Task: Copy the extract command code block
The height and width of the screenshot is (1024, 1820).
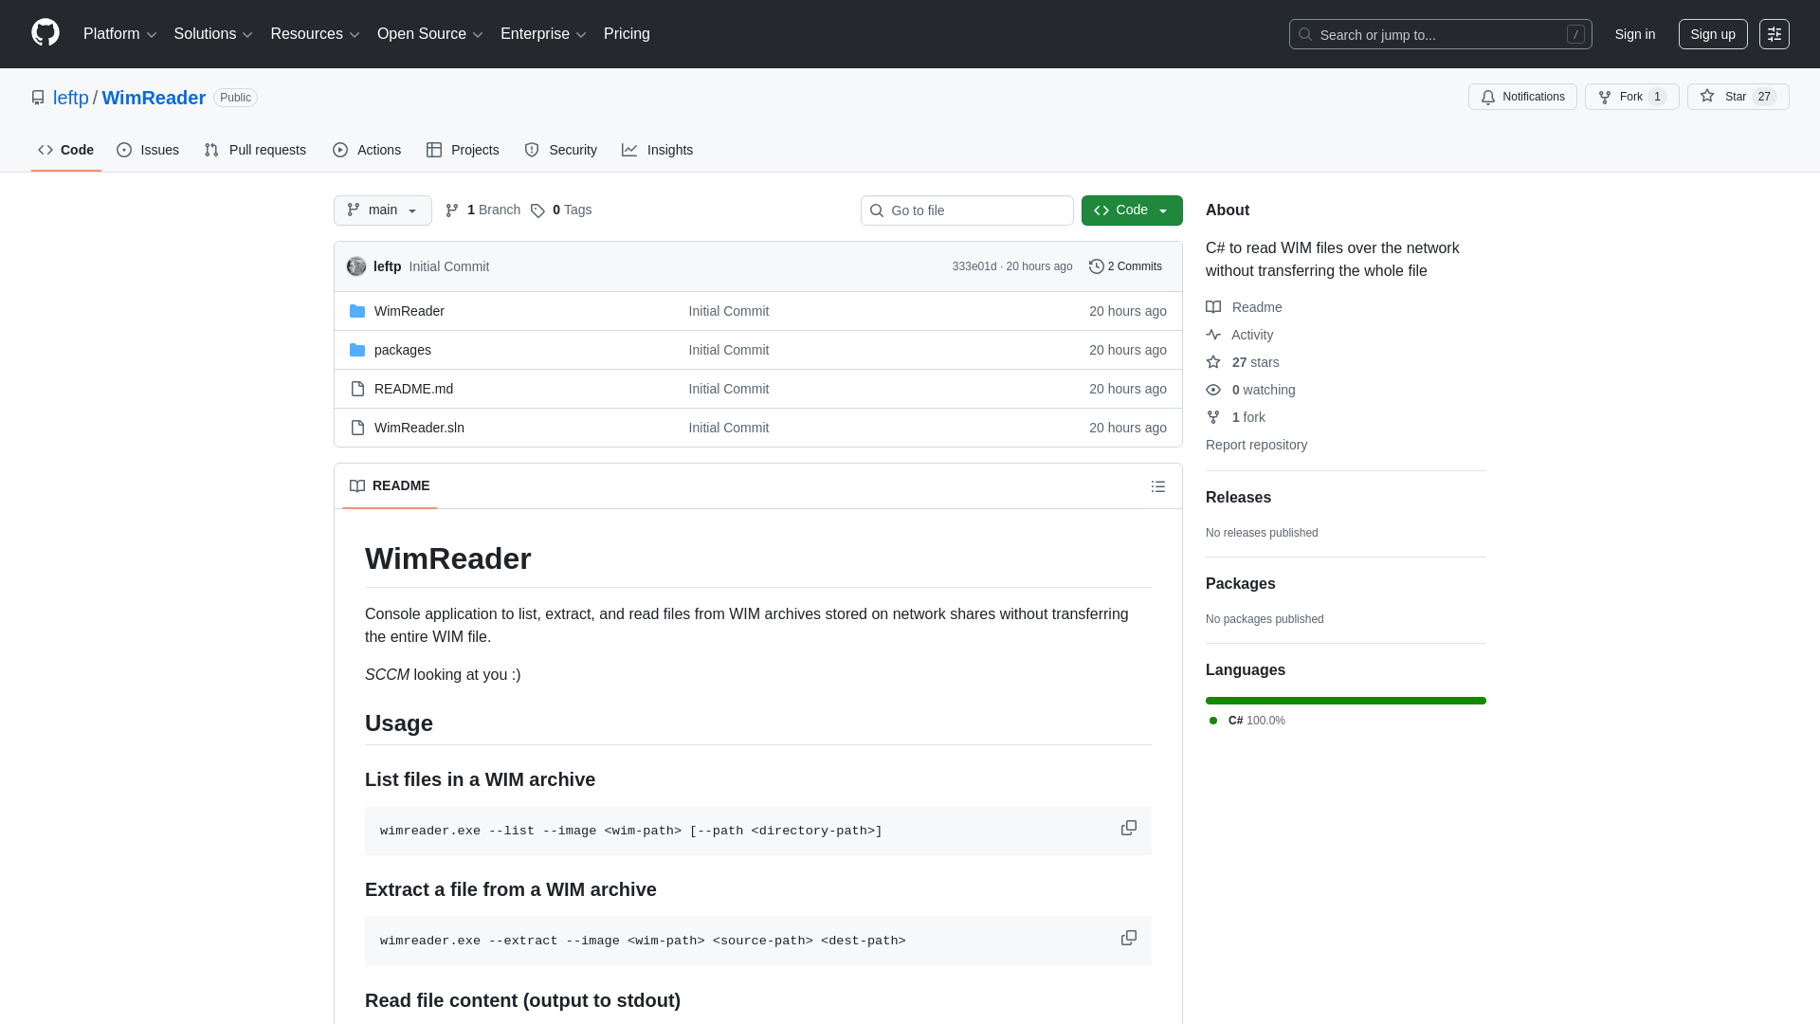Action: click(x=1128, y=938)
